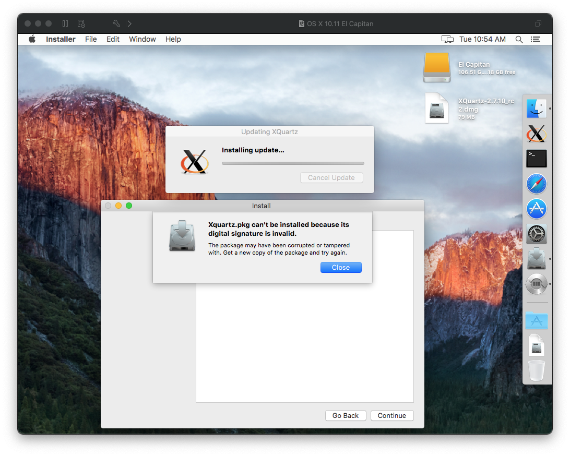Open the Window menu

pos(142,39)
